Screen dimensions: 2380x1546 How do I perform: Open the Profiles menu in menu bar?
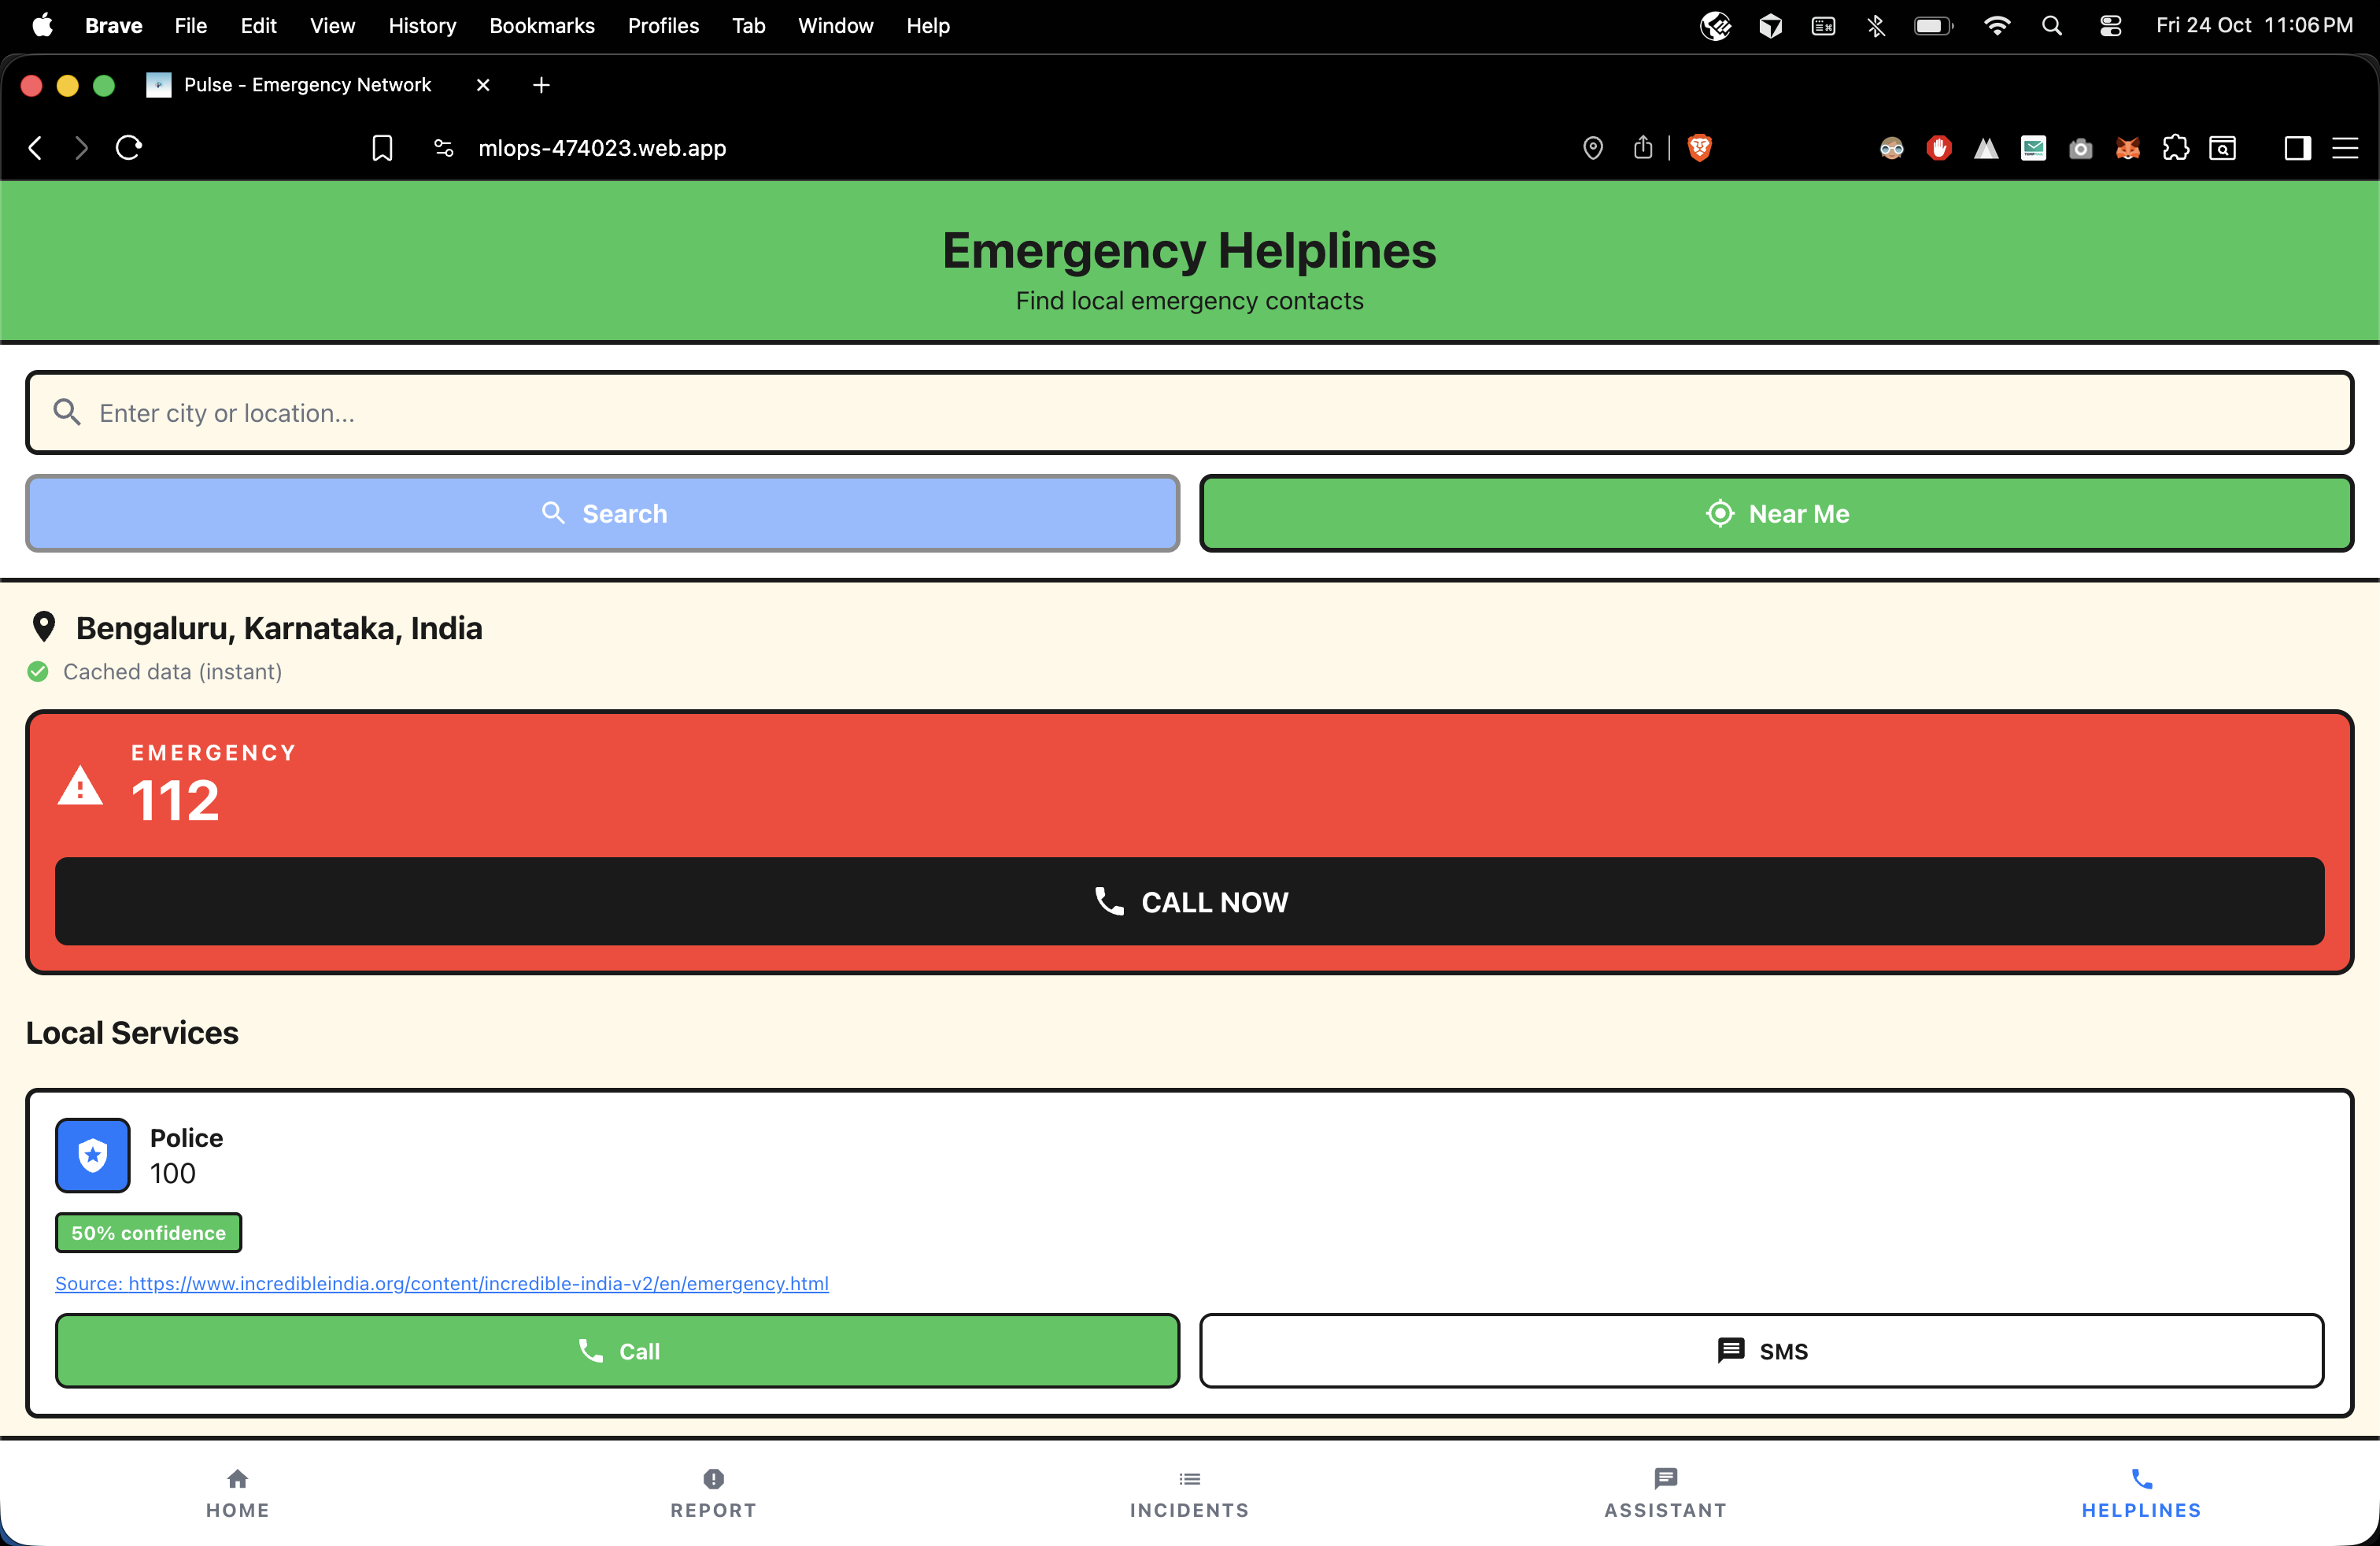(x=663, y=26)
